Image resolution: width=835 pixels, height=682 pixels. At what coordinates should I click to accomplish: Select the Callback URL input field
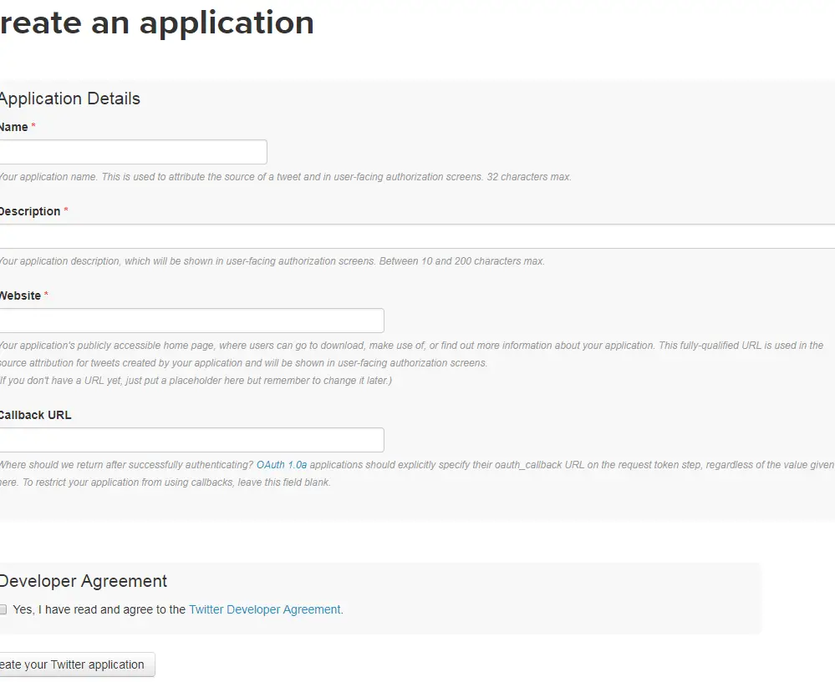click(x=191, y=440)
